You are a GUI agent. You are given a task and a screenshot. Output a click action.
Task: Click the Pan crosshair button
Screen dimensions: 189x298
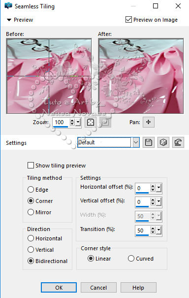click(x=149, y=122)
